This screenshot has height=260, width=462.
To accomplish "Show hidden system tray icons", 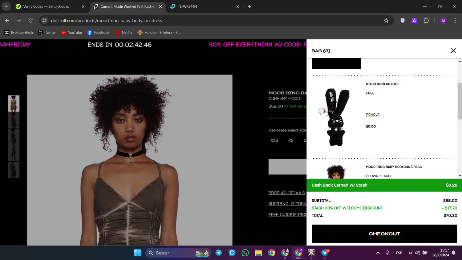I will click(378, 253).
